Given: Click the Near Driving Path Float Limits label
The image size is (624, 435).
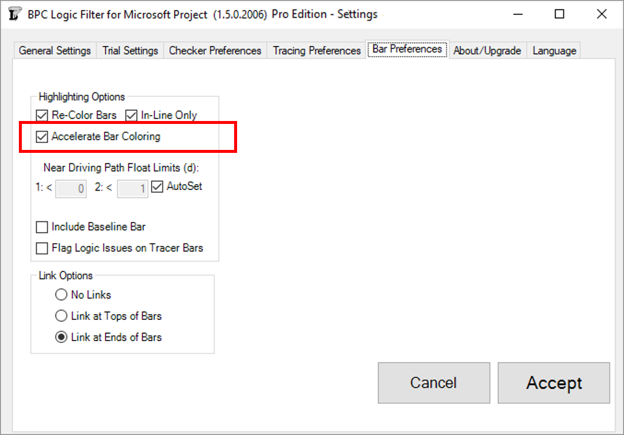Looking at the screenshot, I should 121,168.
